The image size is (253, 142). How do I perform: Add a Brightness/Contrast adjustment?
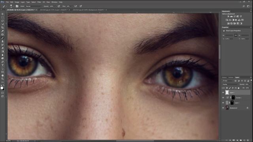pos(228,17)
